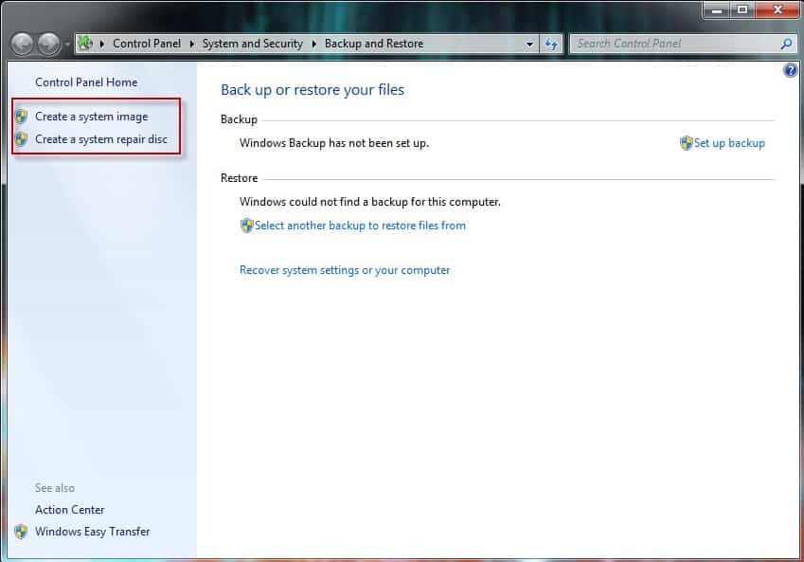Viewport: 804px width, 562px height.
Task: Click the Back up or restore your files heading
Action: (313, 90)
